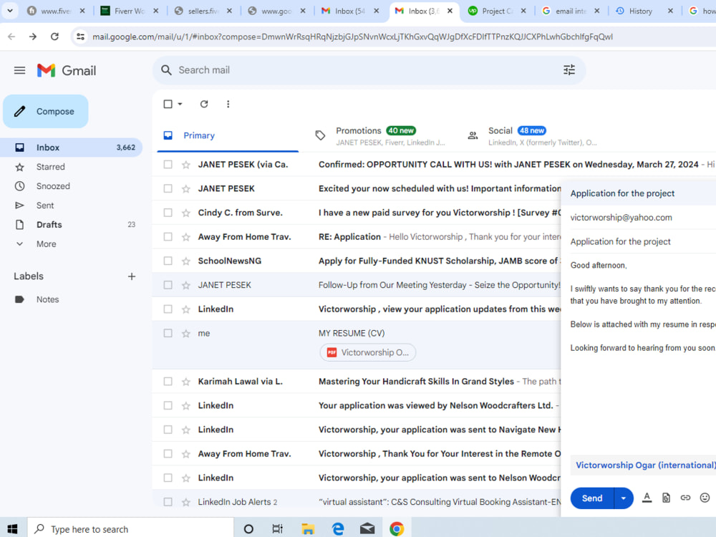Open Chrome from the taskbar
Viewport: 716px width, 537px height.
(x=397, y=529)
